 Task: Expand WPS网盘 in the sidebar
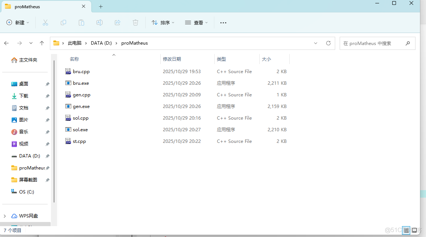(4, 216)
